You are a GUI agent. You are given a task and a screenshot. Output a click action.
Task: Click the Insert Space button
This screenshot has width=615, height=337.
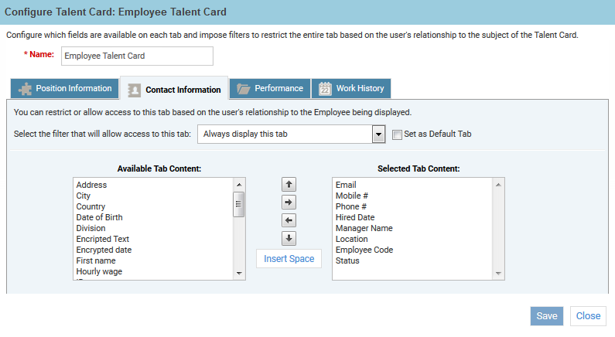(289, 259)
